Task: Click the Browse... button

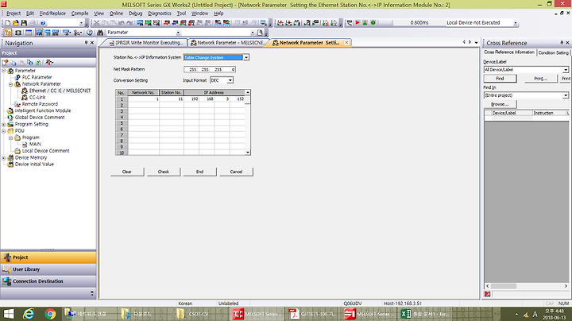Action: coord(500,104)
